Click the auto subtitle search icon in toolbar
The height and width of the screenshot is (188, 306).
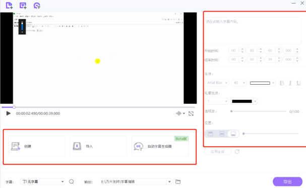click(37, 6)
